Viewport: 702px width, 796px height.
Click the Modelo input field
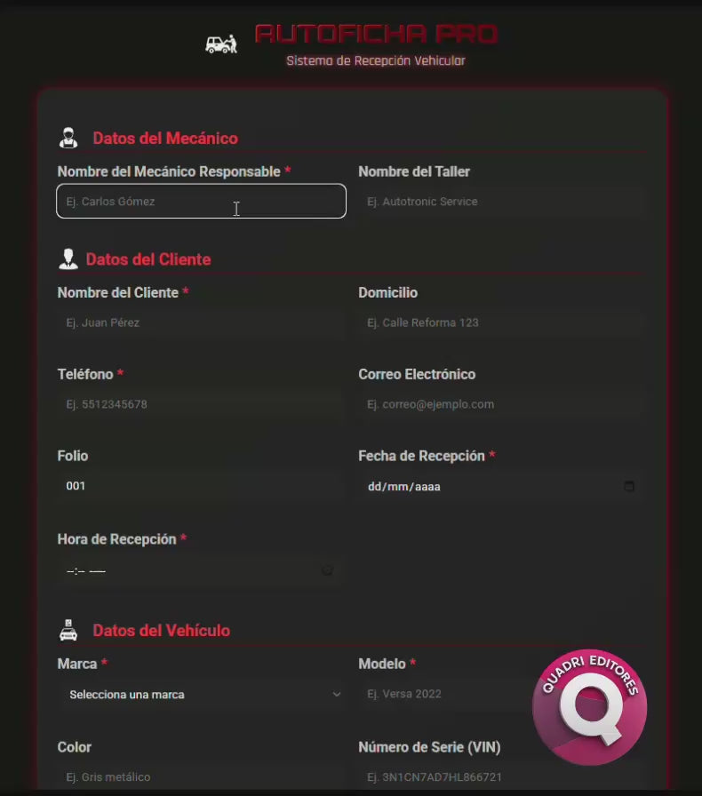tap(502, 694)
